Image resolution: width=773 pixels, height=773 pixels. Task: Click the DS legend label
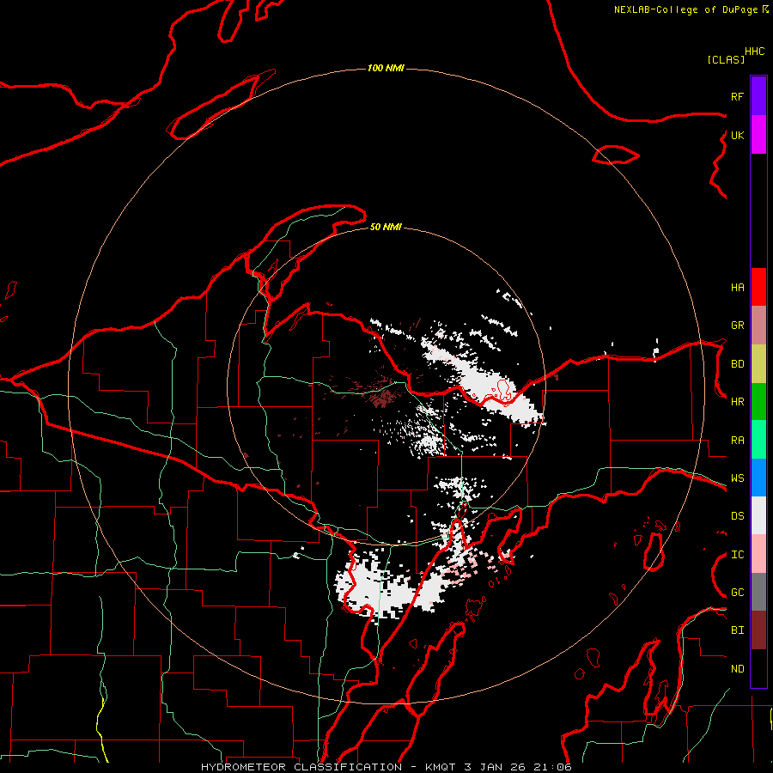coord(737,516)
